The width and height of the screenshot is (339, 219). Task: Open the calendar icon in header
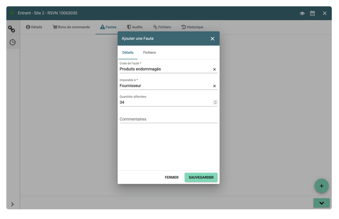pyautogui.click(x=313, y=13)
